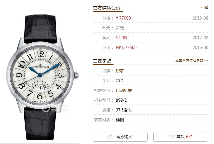Expand detailed specs via 点击查看详细参数
214x144 pixels.
pyautogui.click(x=191, y=60)
